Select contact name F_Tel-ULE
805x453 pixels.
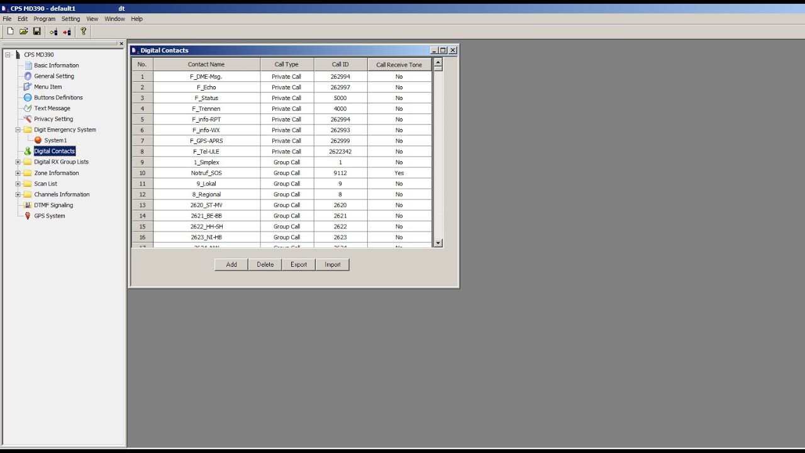coord(206,152)
